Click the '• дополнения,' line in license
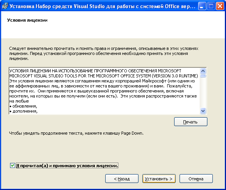Screen dimensions: 226x190 click(23, 111)
